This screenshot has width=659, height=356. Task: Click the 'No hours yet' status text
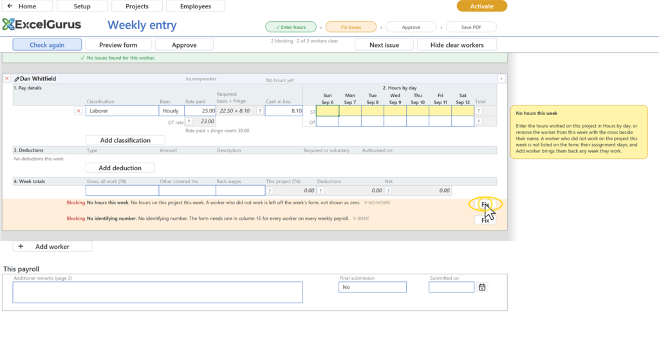pyautogui.click(x=280, y=80)
